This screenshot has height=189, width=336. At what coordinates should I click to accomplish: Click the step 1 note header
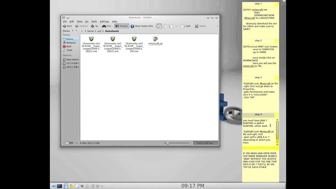258,4
